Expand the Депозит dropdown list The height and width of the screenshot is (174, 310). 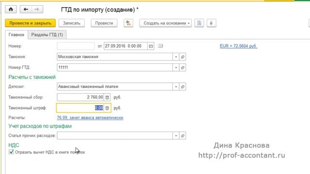(x=176, y=87)
